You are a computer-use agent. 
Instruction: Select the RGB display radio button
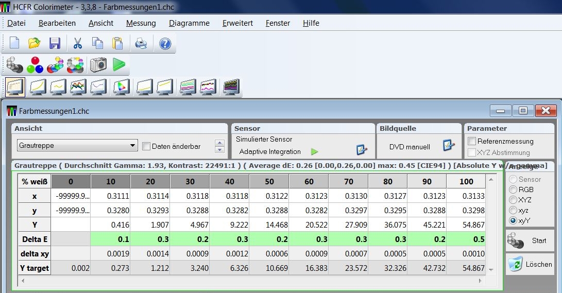[513, 189]
